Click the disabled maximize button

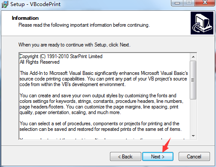tap(189, 3)
